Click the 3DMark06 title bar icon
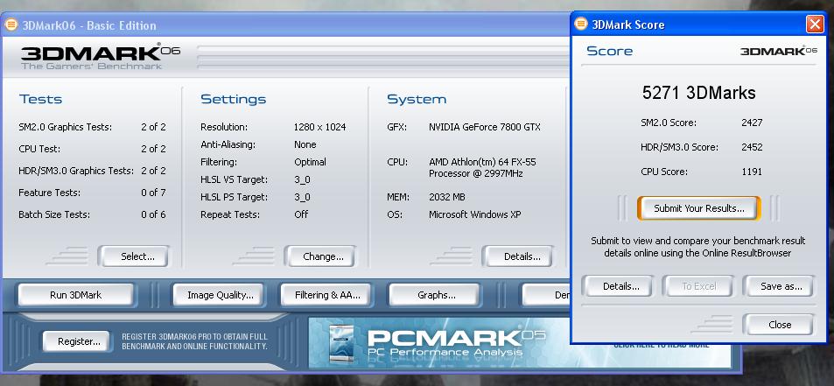The width and height of the screenshot is (834, 386). click(x=11, y=25)
